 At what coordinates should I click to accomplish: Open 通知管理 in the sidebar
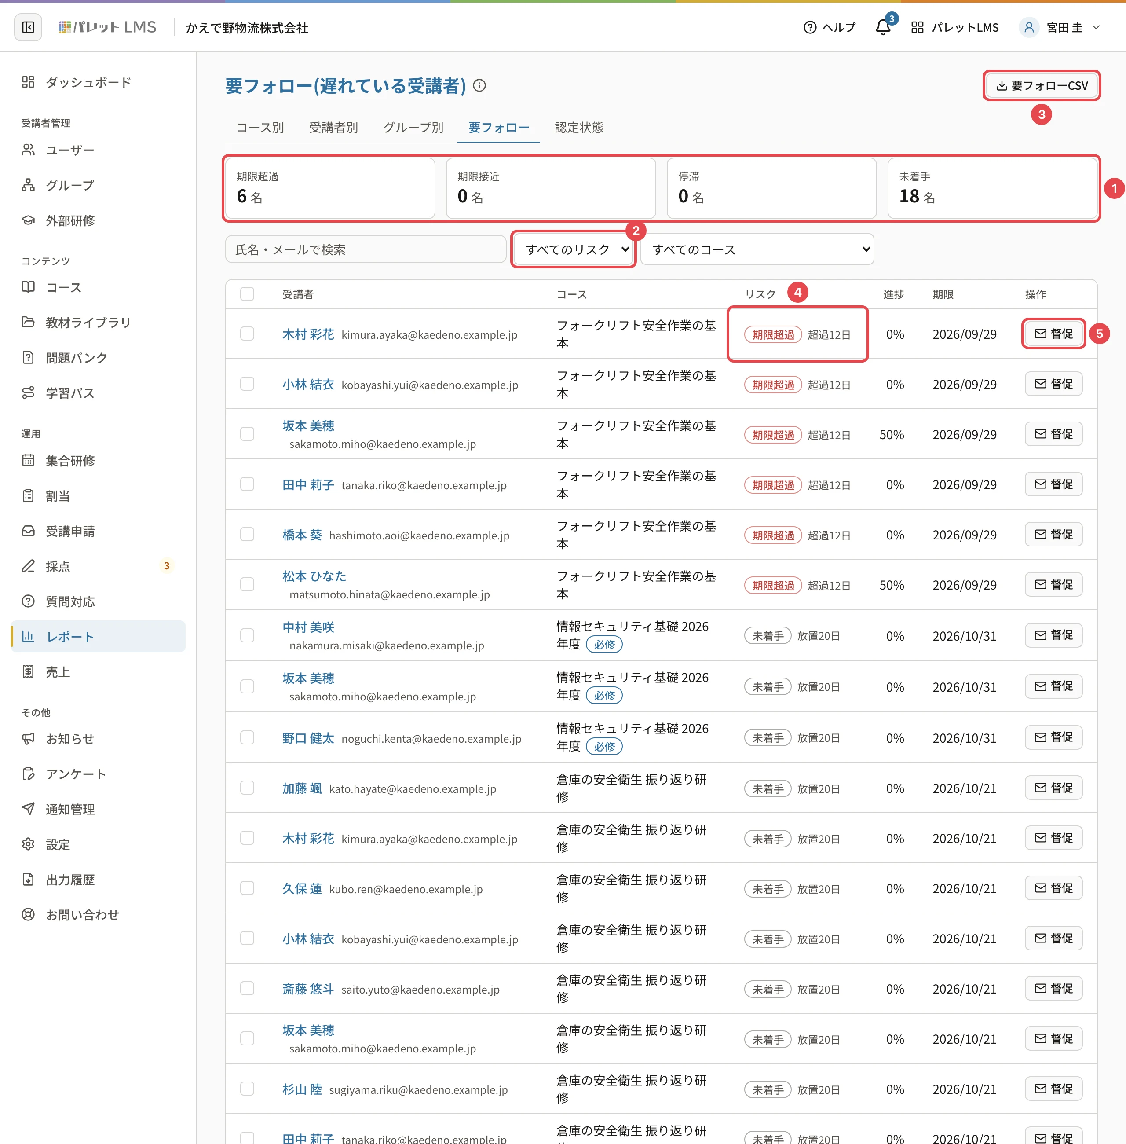[98, 809]
